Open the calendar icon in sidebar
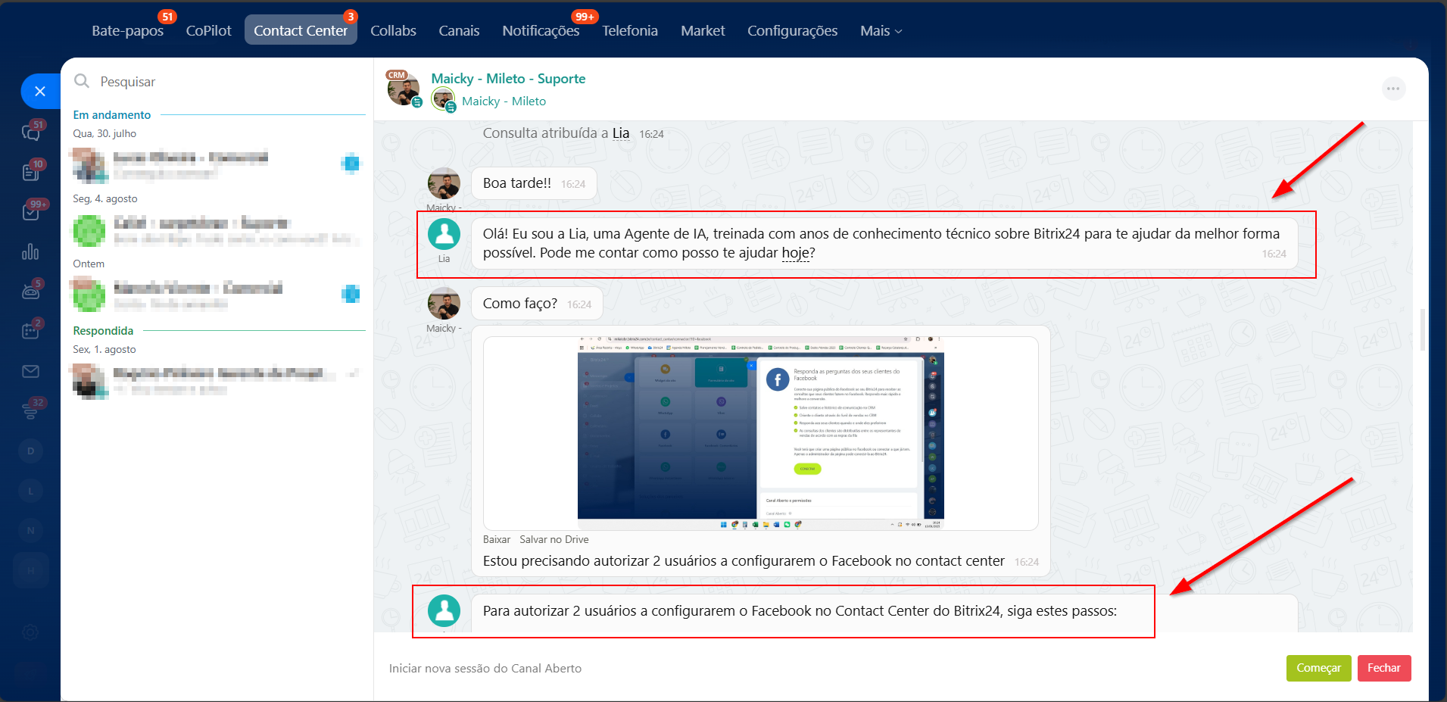This screenshot has width=1447, height=702. [x=31, y=331]
